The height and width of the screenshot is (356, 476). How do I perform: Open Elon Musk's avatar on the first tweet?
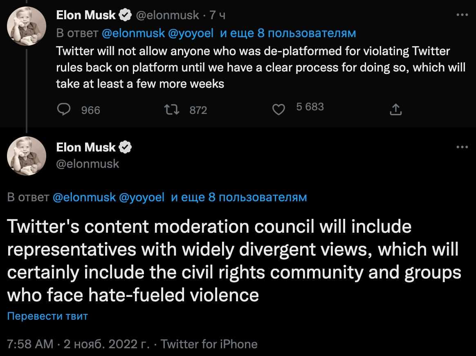tap(27, 27)
